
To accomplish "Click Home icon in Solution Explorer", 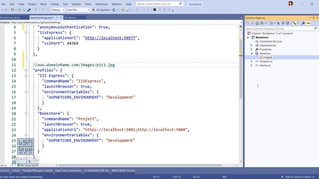I will coord(257,23).
